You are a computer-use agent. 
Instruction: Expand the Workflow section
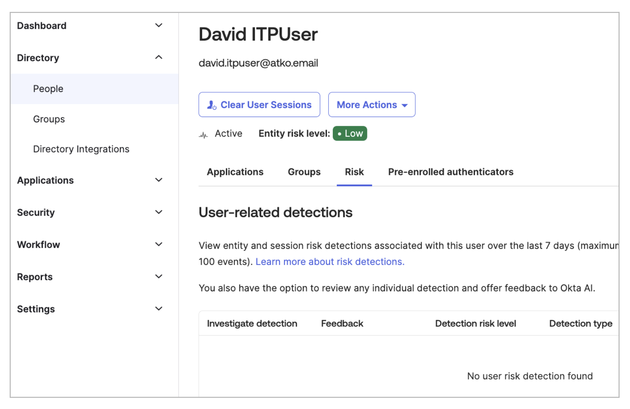click(x=159, y=244)
